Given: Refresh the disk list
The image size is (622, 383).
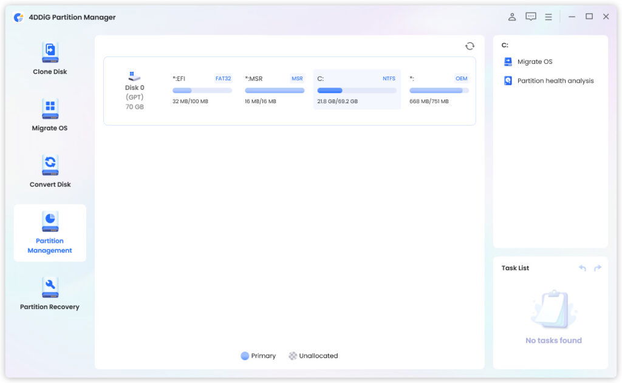Looking at the screenshot, I should (x=470, y=46).
